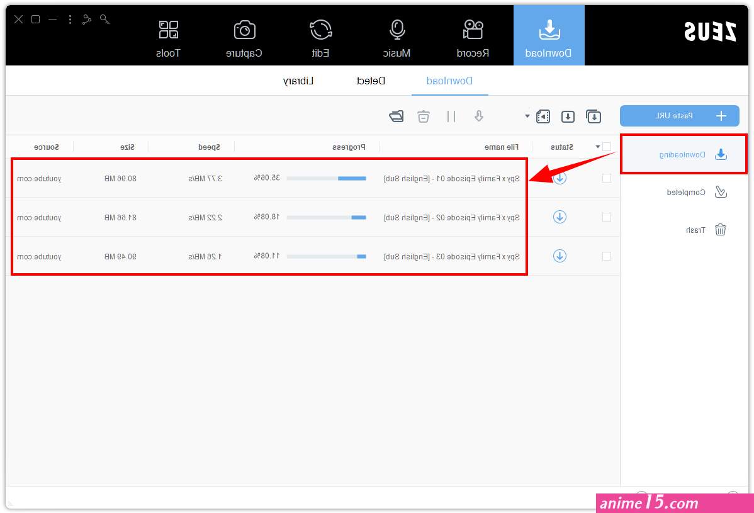This screenshot has width=754, height=513.
Task: Click the 81.66 MB size value
Action: click(120, 217)
